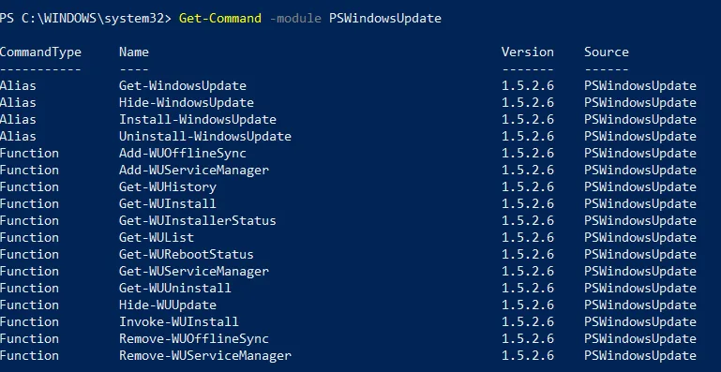This screenshot has height=372, width=721.
Task: Select the Get-WindowsUpdate alias name
Action: 183,86
